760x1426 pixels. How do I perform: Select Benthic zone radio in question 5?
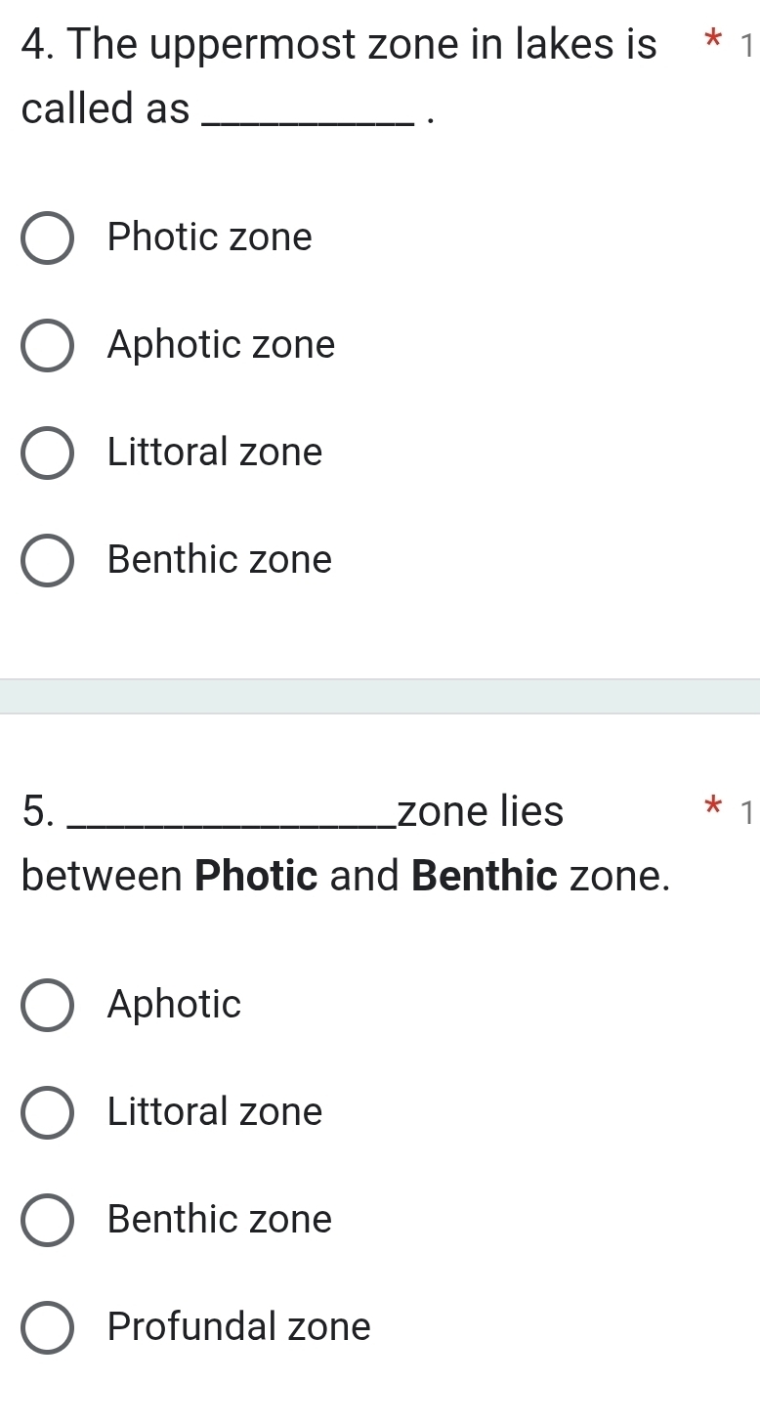[47, 1219]
